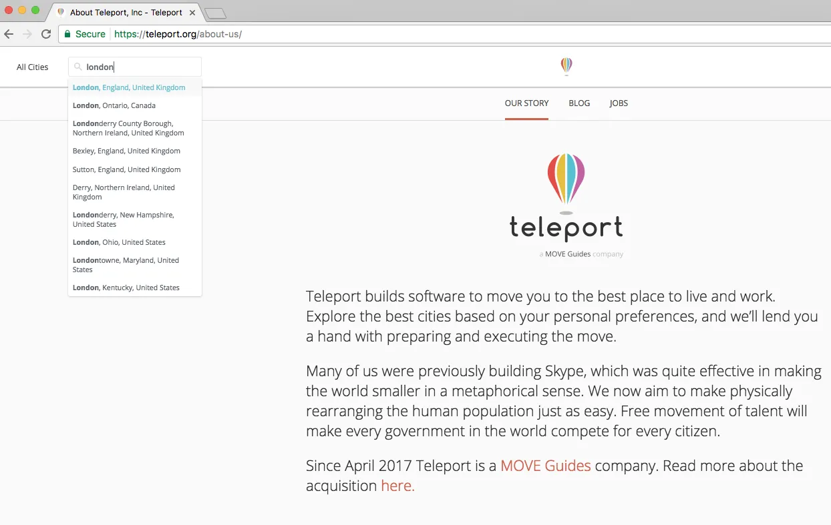Click the teleport wordmark text
This screenshot has height=525, width=831.
[566, 227]
